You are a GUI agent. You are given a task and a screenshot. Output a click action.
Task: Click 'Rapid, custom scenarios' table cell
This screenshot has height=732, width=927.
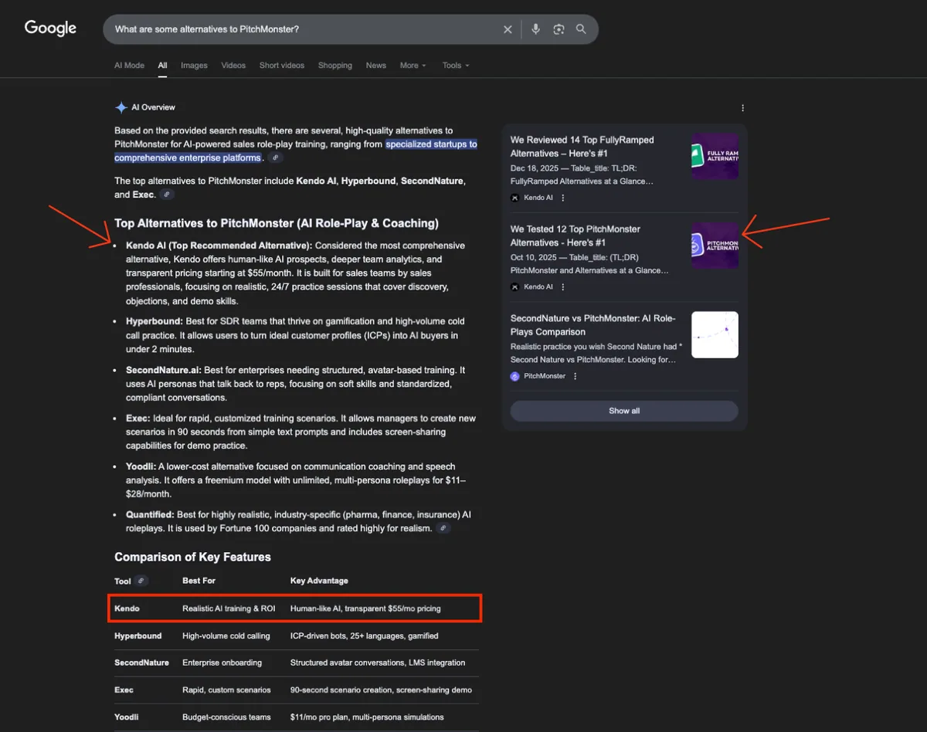tap(226, 690)
